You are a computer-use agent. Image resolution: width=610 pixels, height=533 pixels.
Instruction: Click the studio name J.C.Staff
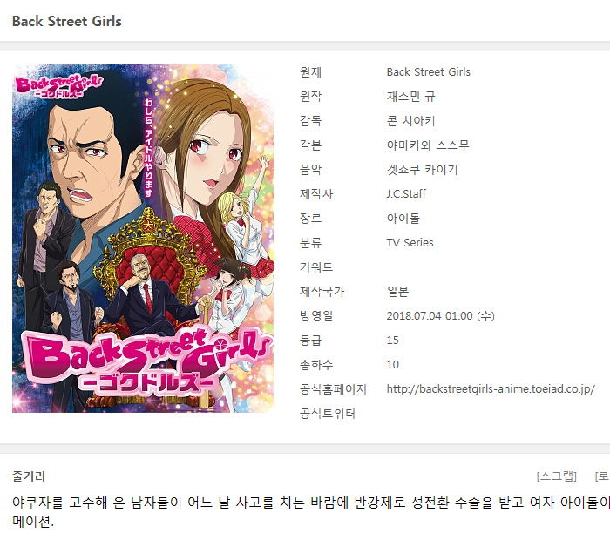[x=406, y=194]
